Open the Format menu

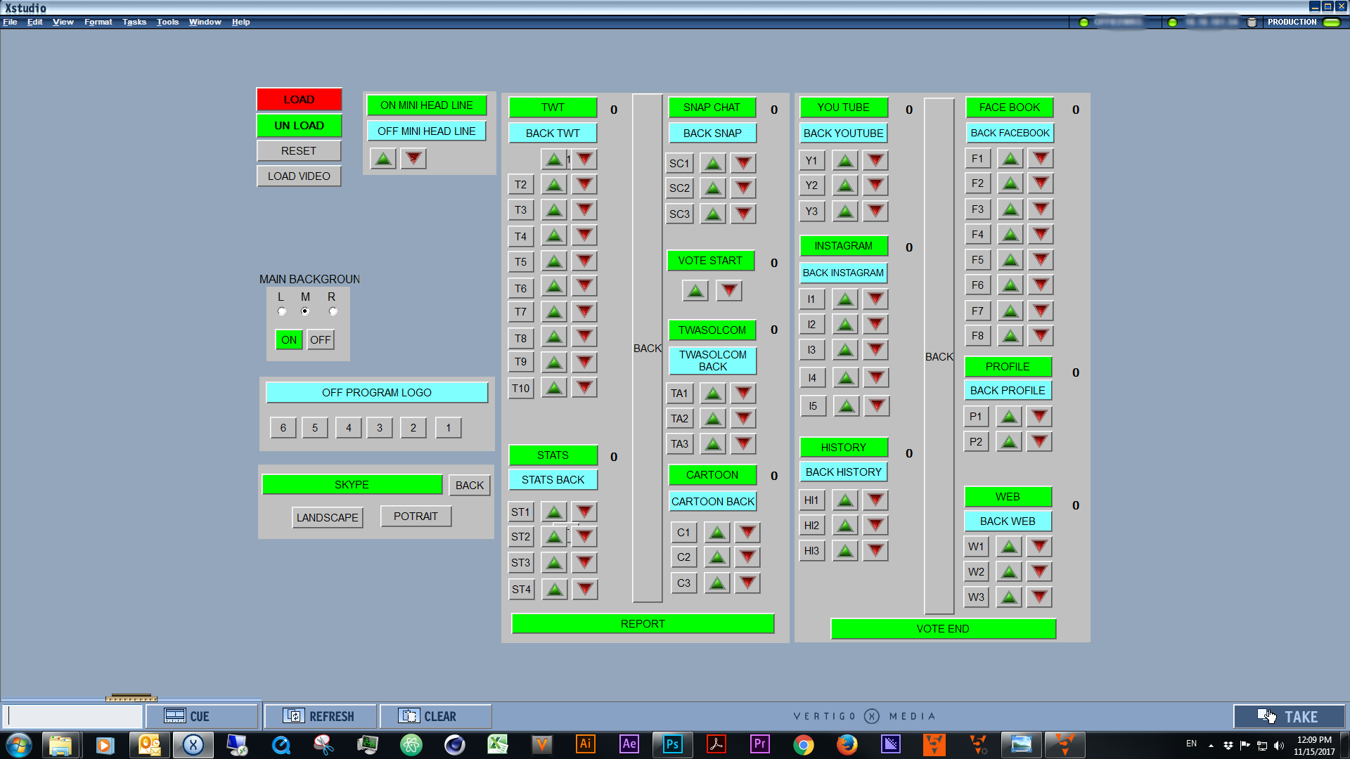[x=98, y=22]
